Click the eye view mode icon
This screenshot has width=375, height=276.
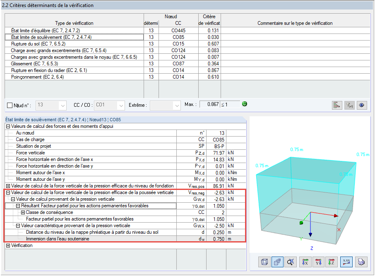[362, 105]
